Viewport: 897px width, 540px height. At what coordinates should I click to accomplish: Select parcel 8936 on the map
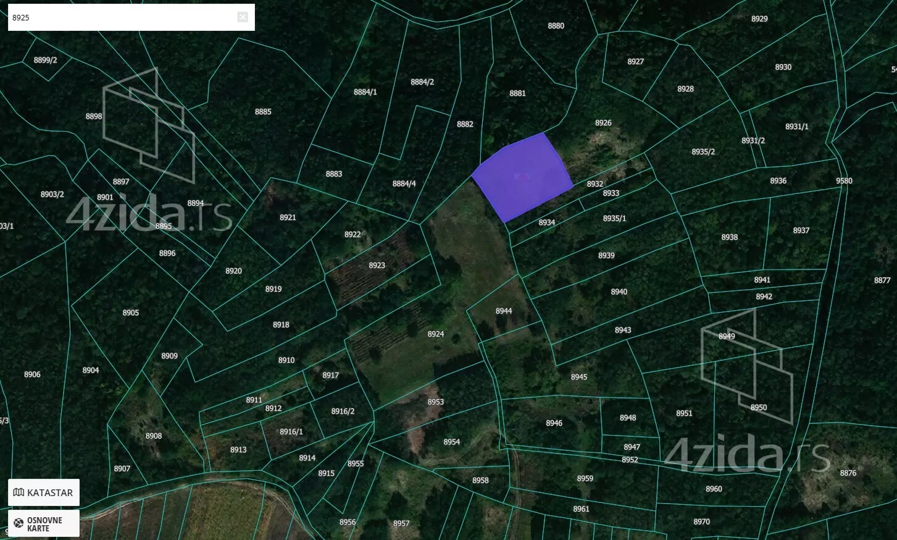coord(778,181)
